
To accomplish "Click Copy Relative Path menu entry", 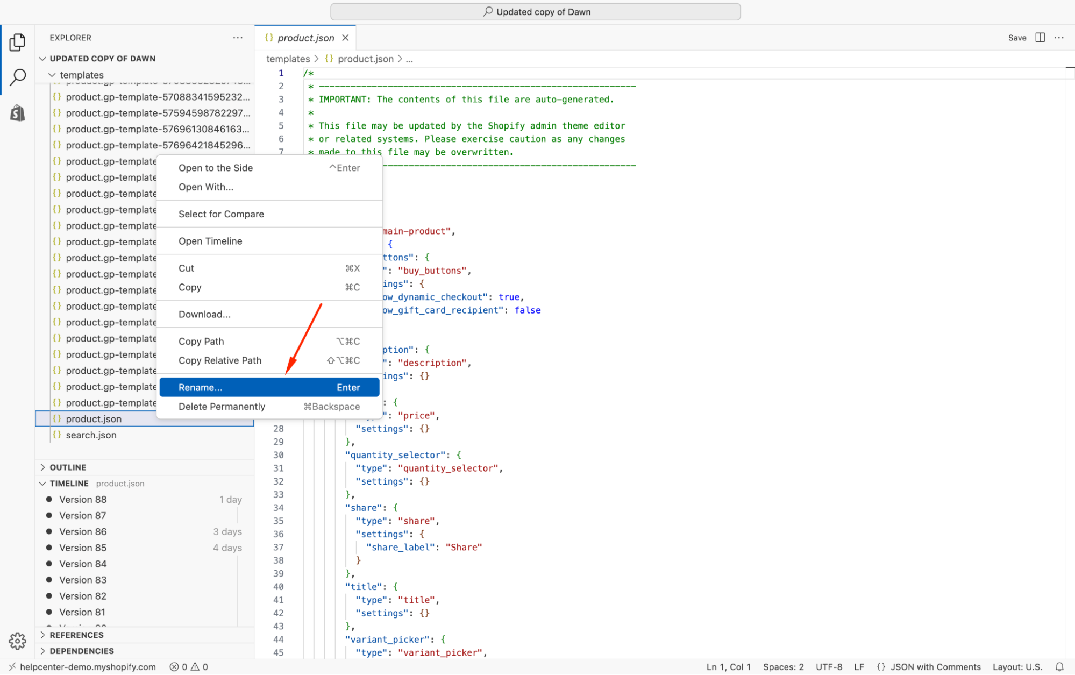I will [220, 360].
